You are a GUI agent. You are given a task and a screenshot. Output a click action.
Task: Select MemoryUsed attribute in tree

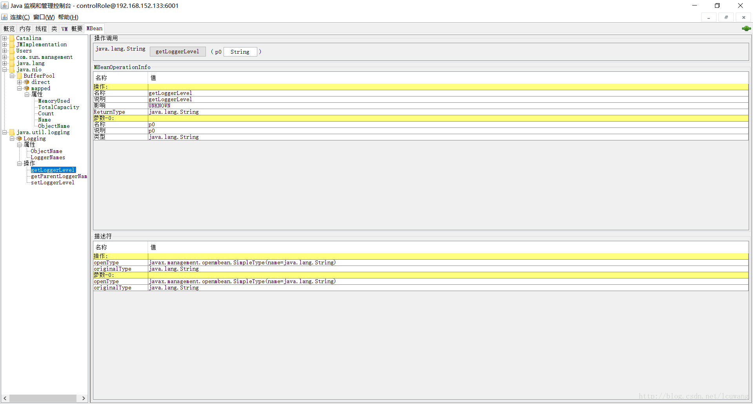(x=54, y=101)
